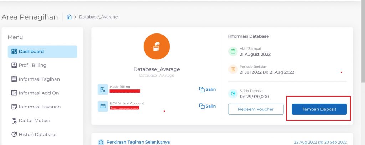Click the Saldo Deposit wallet icon
365x145 pixels.
(x=233, y=94)
